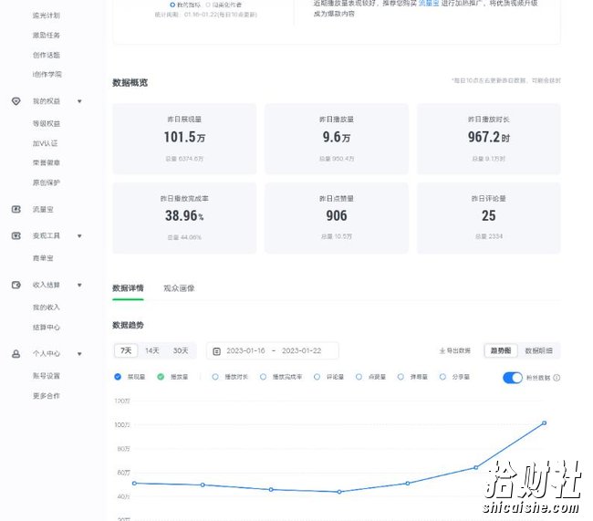Switch to 趋势图 view
Image resolution: width=593 pixels, height=521 pixels.
tap(501, 350)
